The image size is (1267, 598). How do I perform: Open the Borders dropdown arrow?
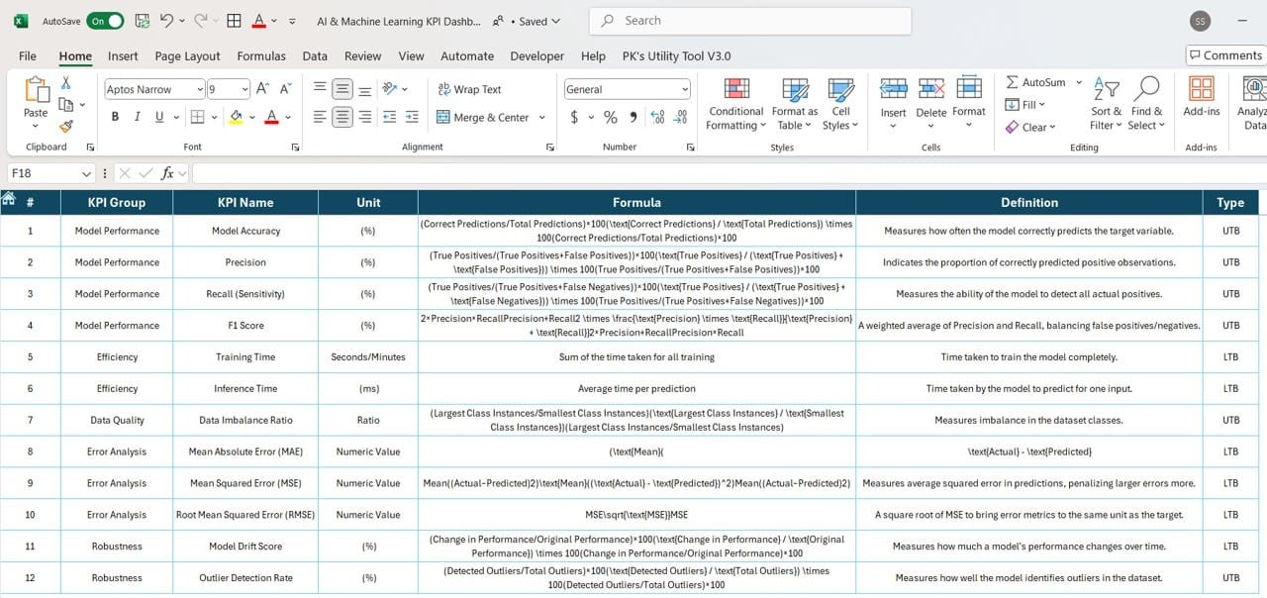click(215, 117)
